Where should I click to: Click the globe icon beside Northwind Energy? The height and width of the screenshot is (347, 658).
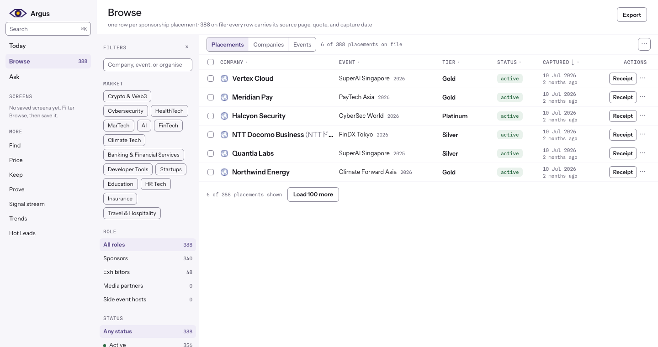point(224,172)
